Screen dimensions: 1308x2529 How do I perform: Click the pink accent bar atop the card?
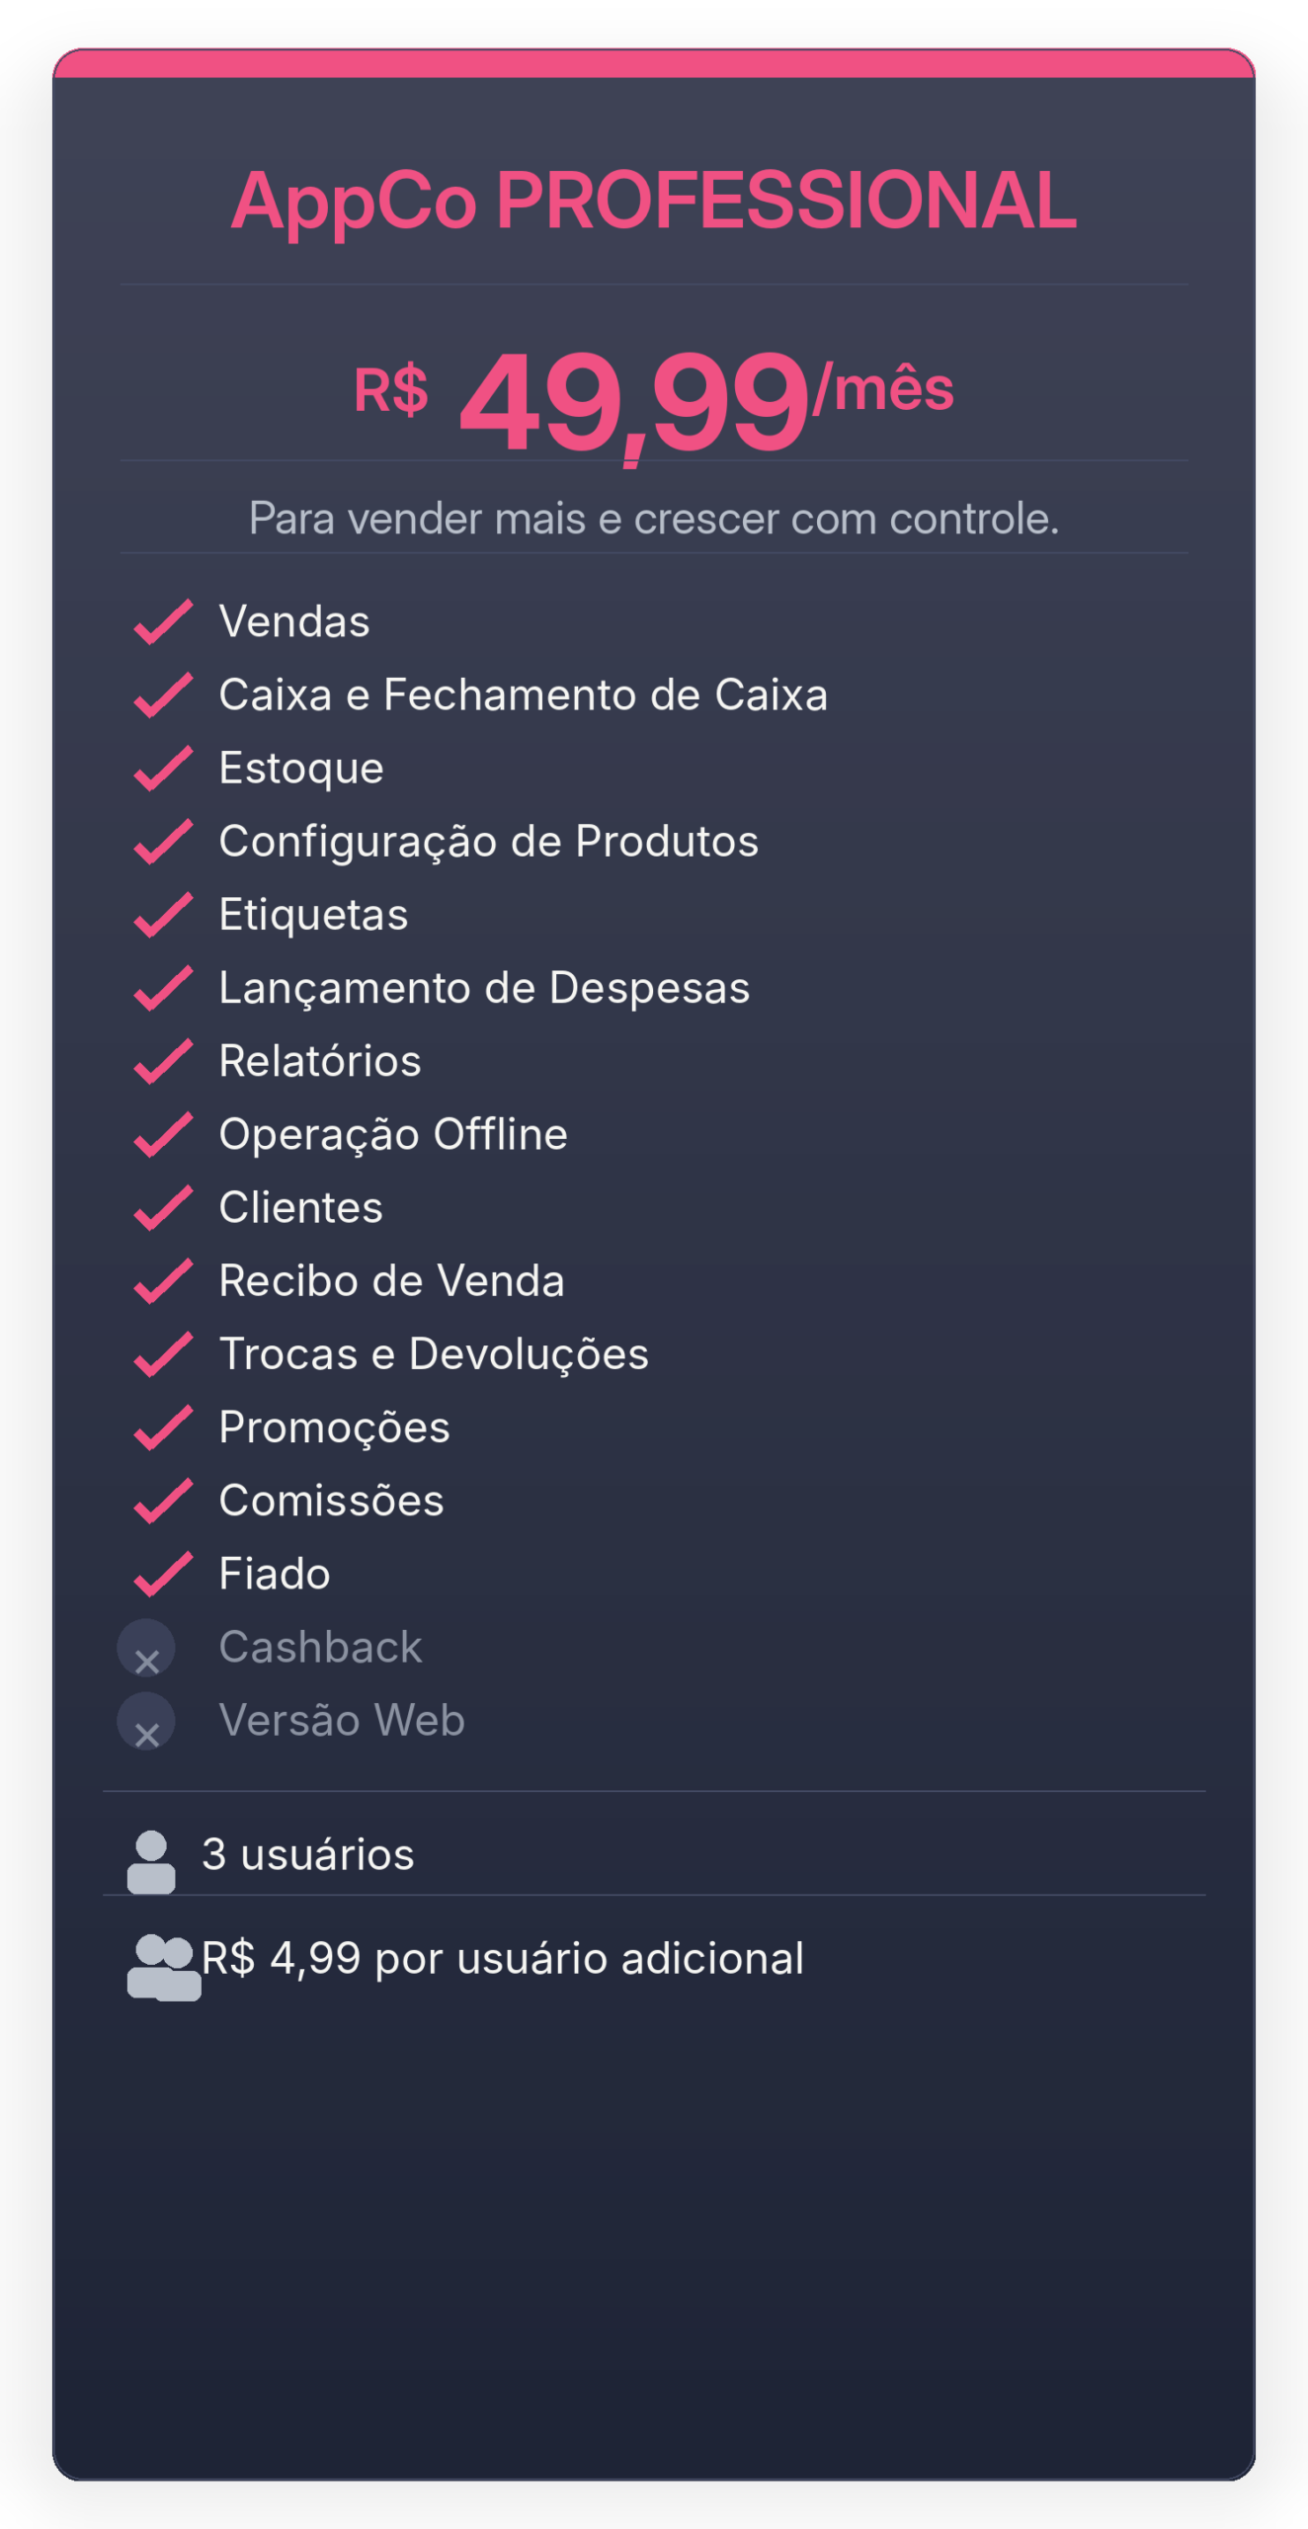(653, 64)
